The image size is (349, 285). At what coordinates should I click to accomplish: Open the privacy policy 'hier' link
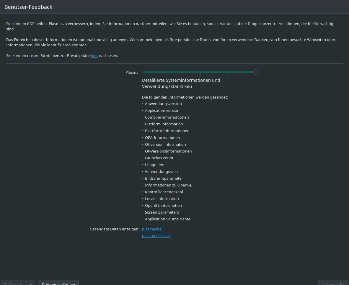94,55
